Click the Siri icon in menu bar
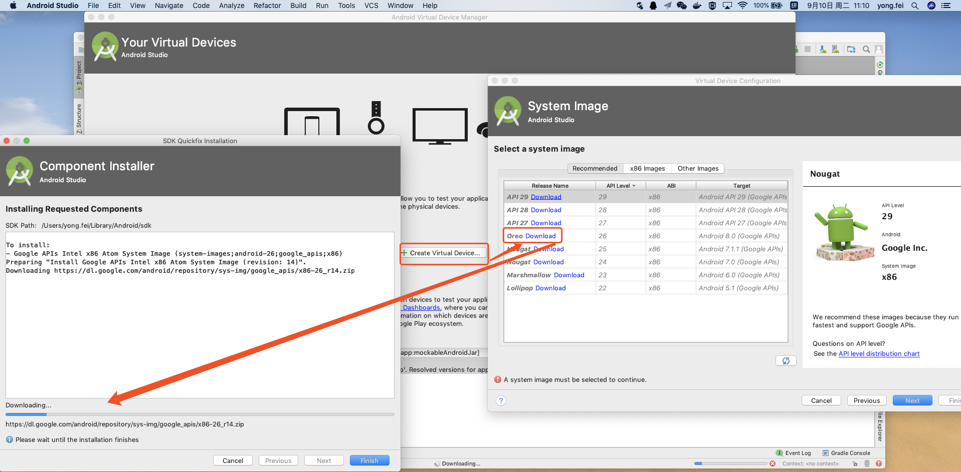 (x=931, y=6)
